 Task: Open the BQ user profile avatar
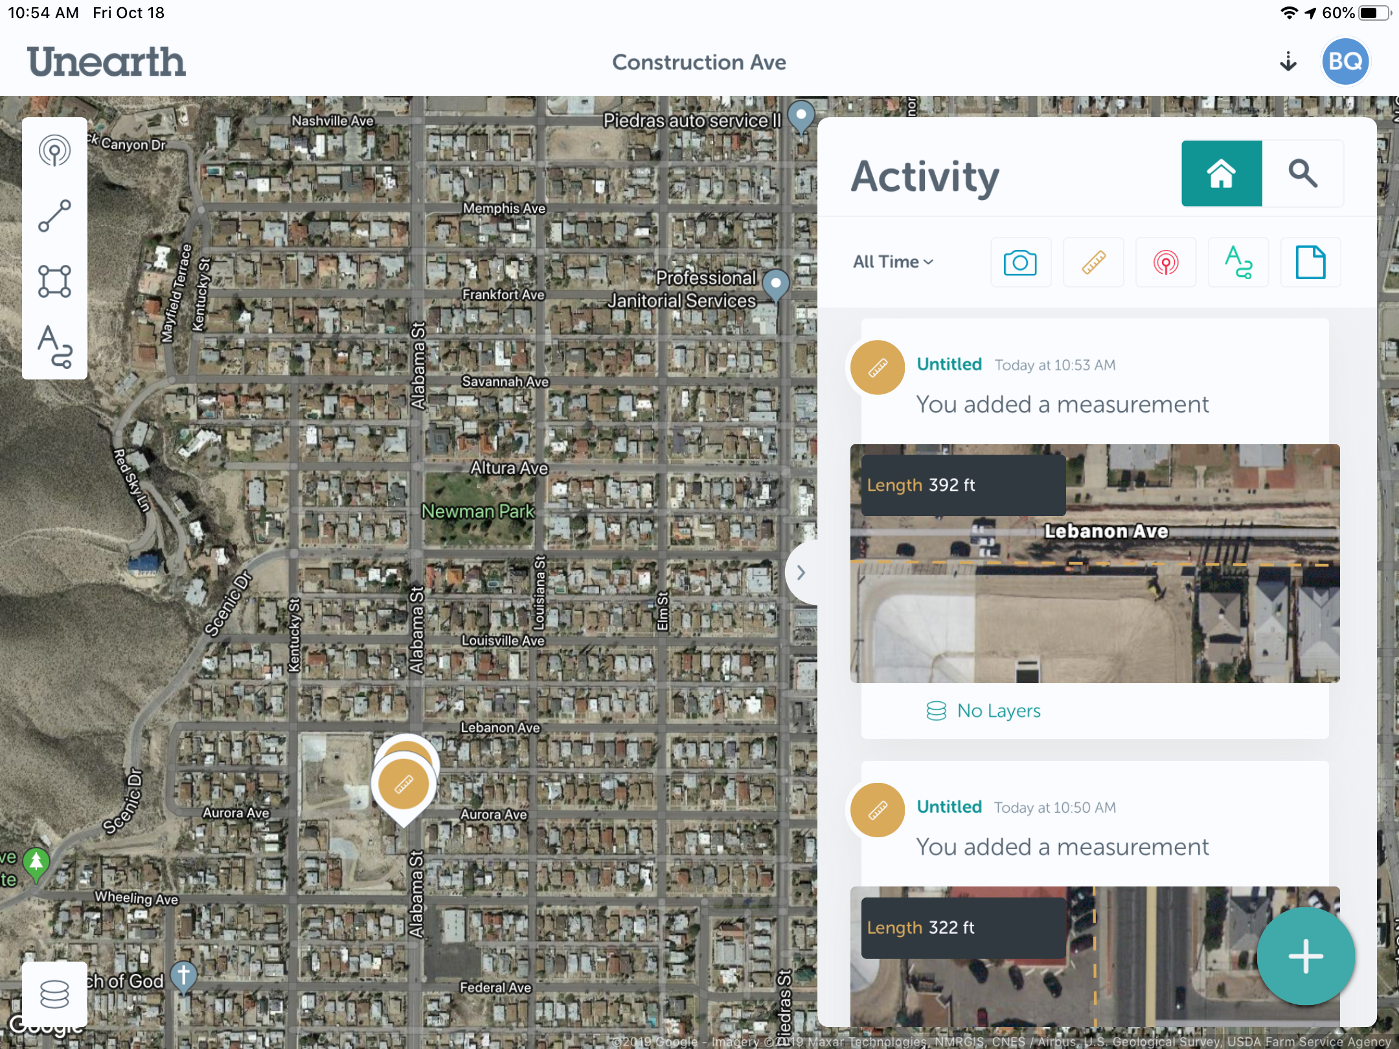click(x=1345, y=62)
